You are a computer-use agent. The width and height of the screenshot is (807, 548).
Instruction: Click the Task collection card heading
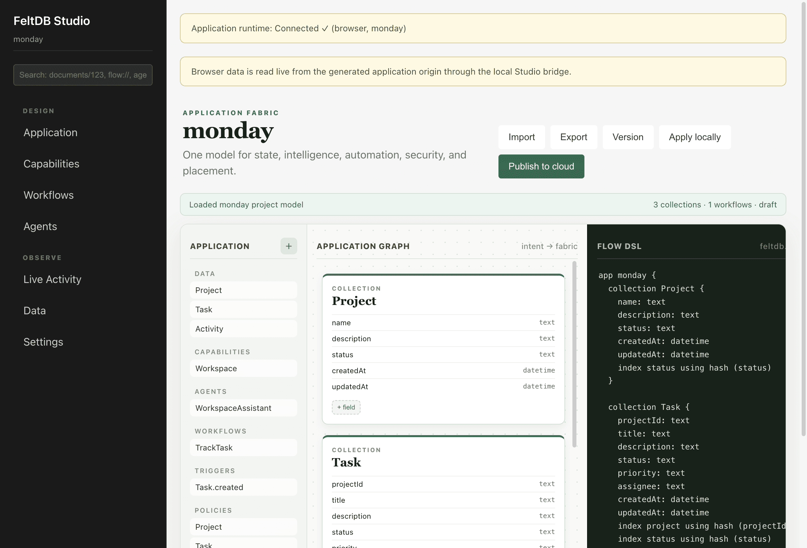(346, 462)
